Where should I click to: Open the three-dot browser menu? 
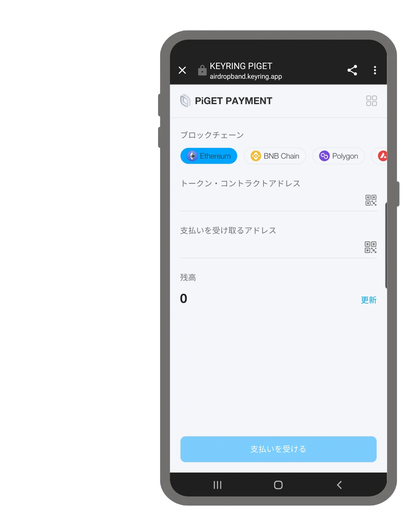click(x=375, y=70)
